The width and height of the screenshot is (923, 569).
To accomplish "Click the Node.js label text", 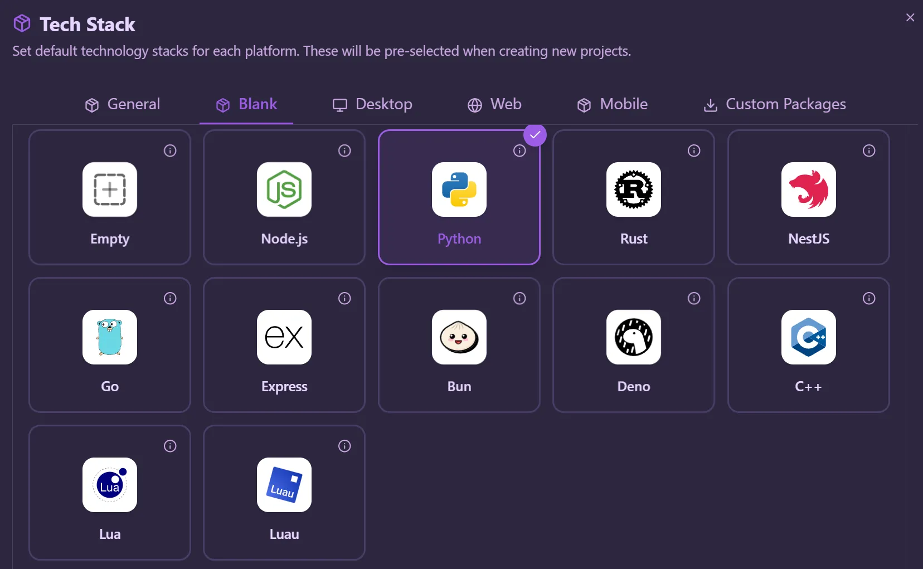I will 284,239.
